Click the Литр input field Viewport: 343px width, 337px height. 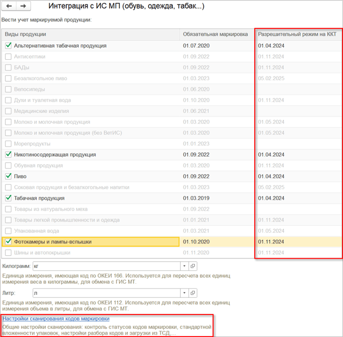[x=107, y=293]
